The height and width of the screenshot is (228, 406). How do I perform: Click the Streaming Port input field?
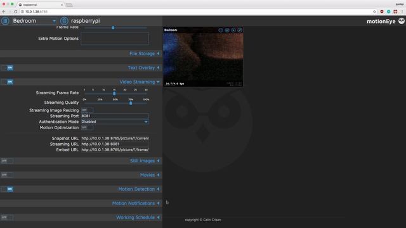coord(115,116)
